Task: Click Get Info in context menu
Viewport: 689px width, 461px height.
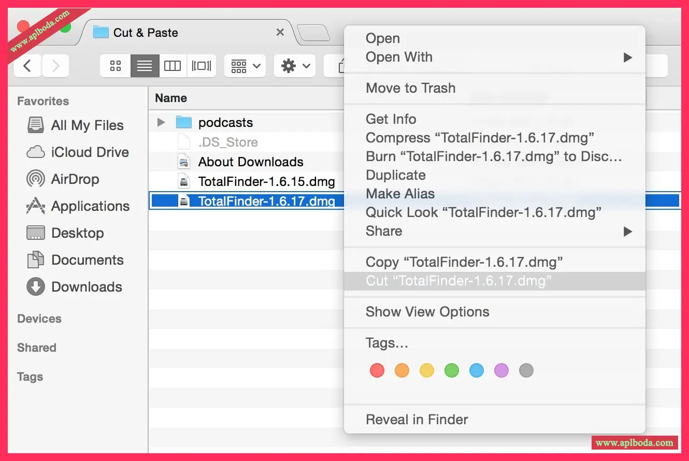Action: coord(391,119)
